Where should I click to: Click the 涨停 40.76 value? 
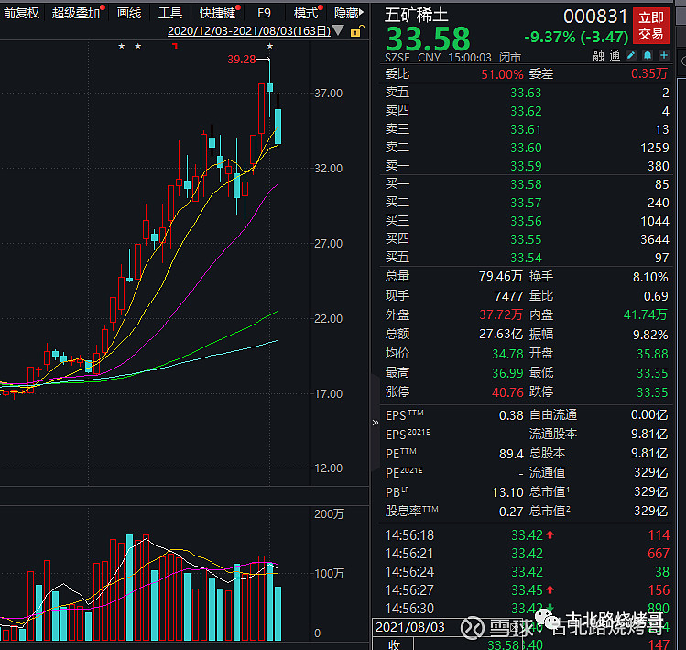(x=507, y=392)
